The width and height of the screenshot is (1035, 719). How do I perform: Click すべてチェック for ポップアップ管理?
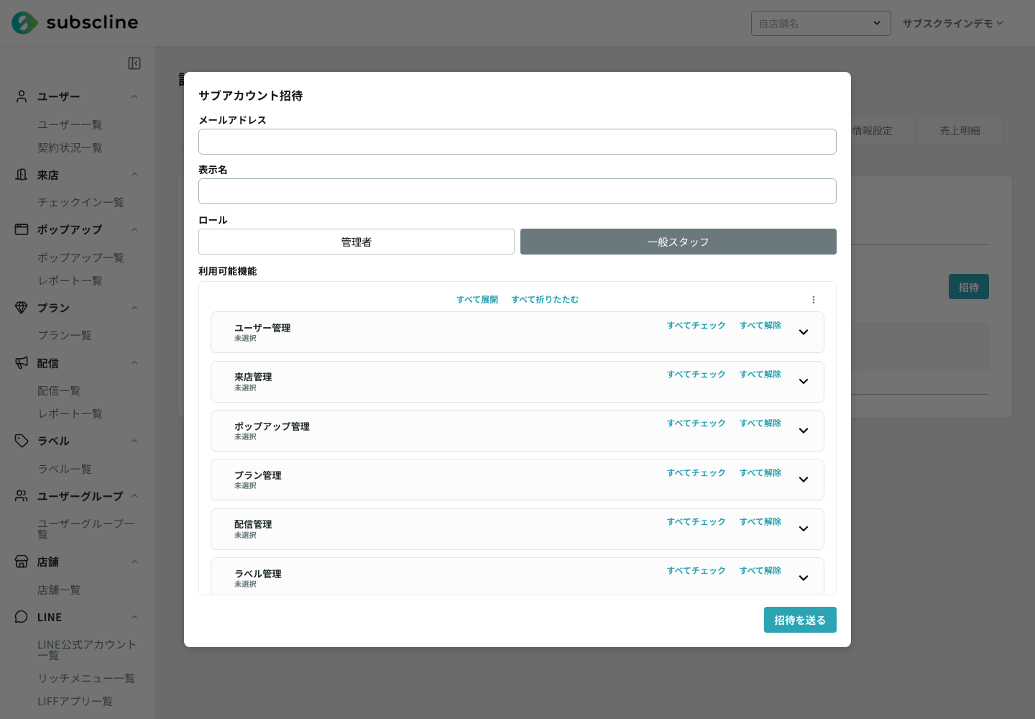696,423
